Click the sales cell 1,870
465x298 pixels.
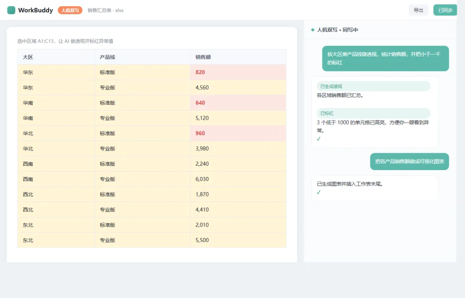[x=238, y=194]
